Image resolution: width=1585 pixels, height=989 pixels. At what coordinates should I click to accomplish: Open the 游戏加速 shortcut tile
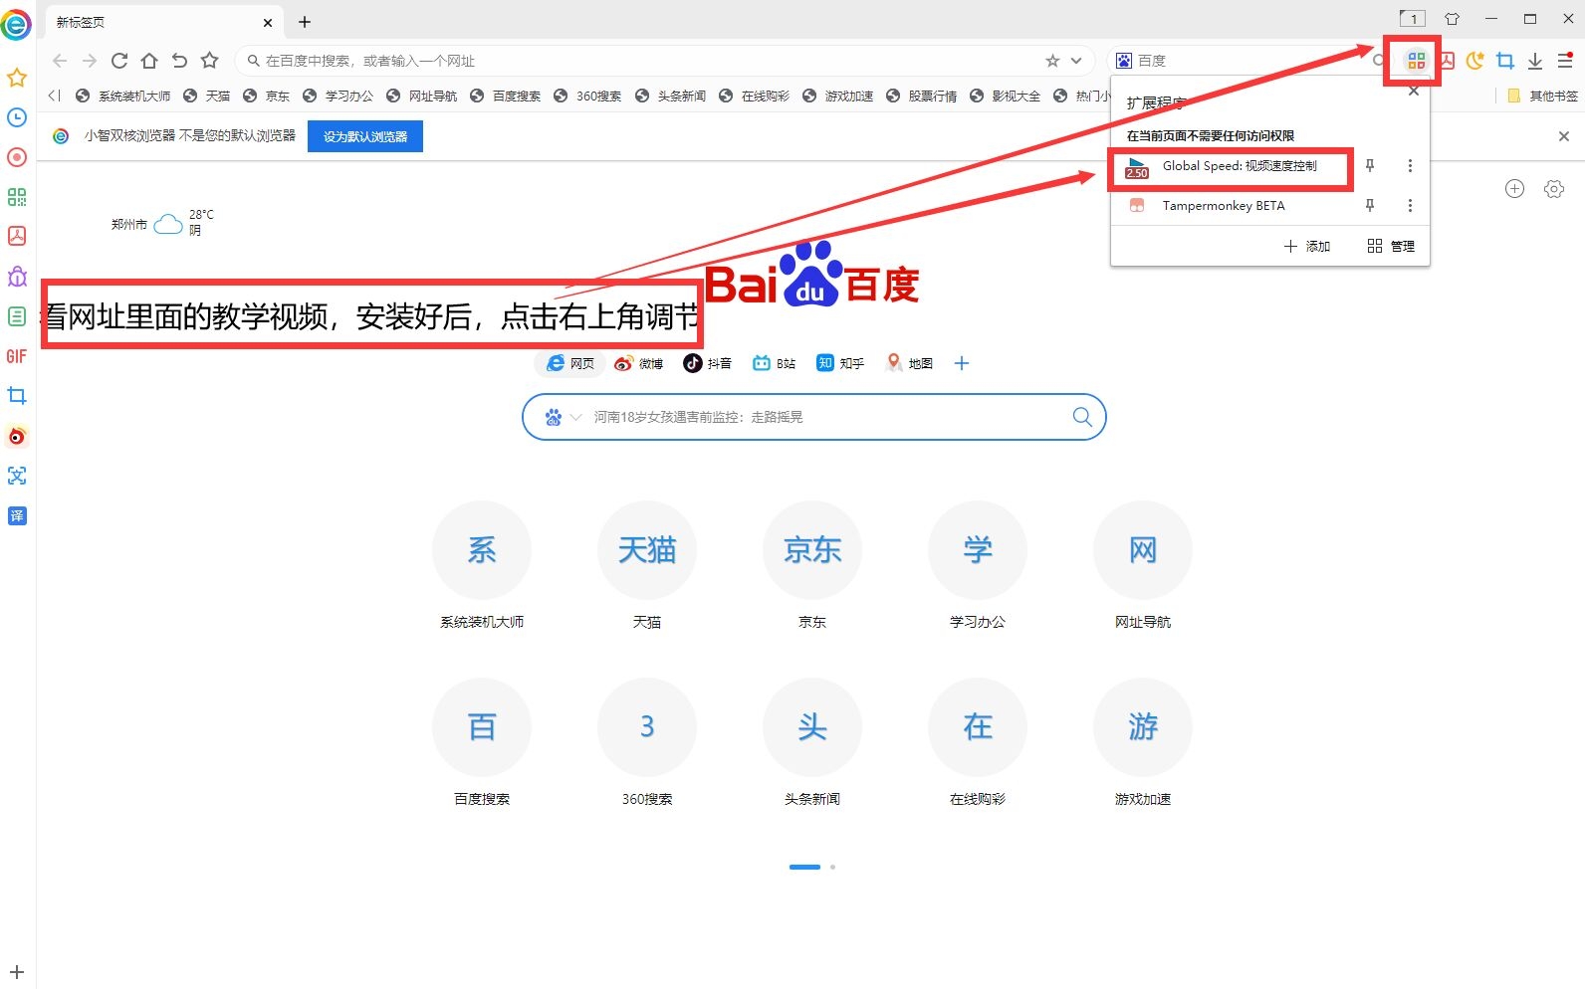coord(1143,742)
